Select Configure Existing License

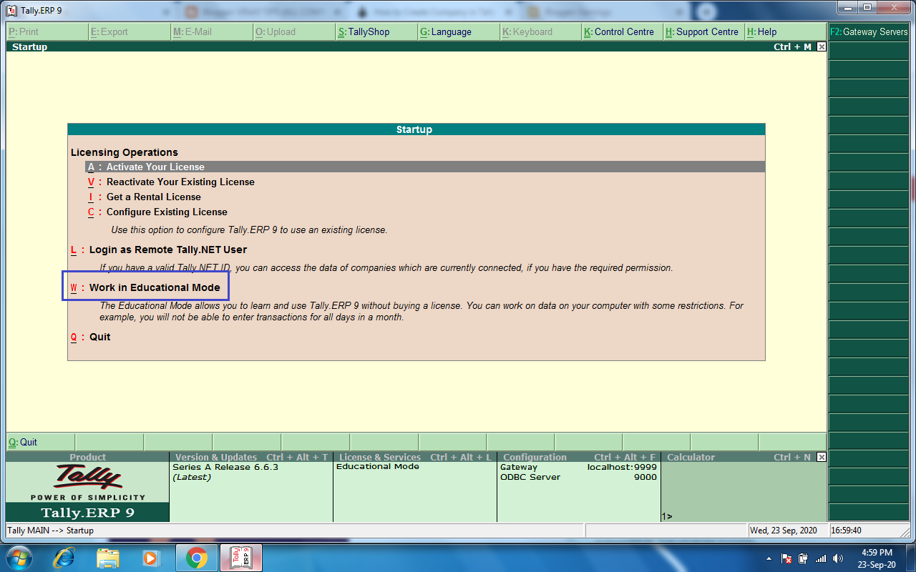tap(166, 212)
